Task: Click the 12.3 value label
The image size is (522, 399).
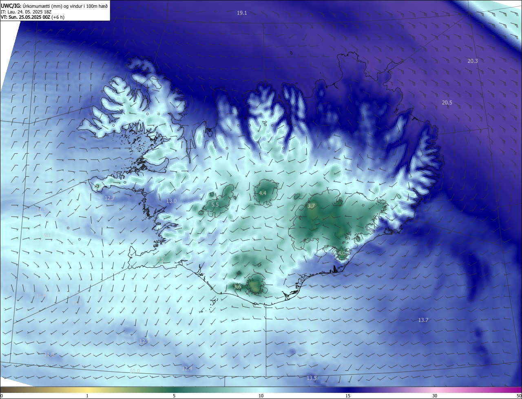Action: pyautogui.click(x=144, y=341)
